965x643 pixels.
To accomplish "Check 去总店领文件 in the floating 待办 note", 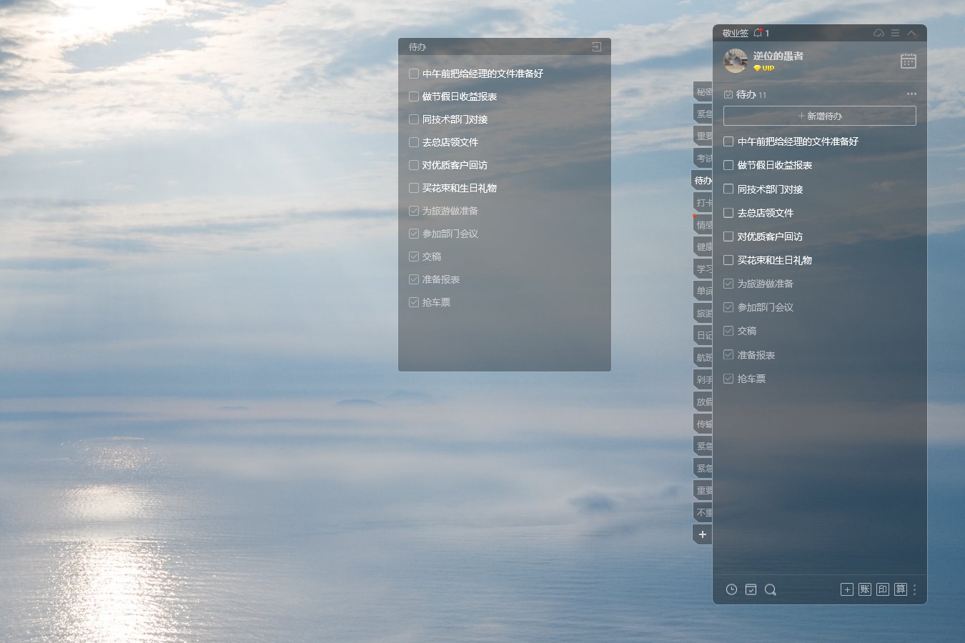I will coord(414,142).
